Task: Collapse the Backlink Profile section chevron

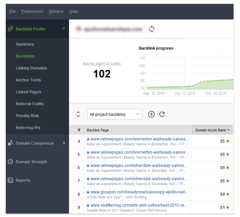Action: point(64,28)
